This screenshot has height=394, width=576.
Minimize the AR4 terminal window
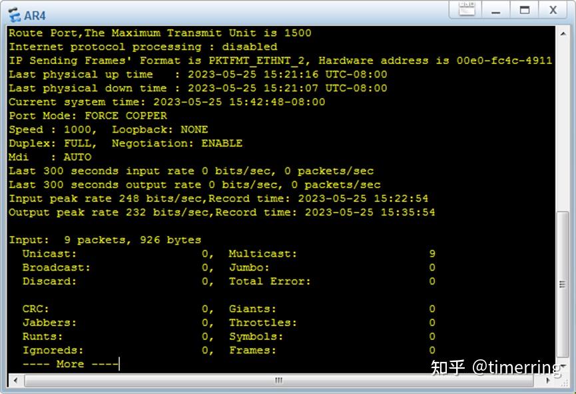click(x=495, y=10)
